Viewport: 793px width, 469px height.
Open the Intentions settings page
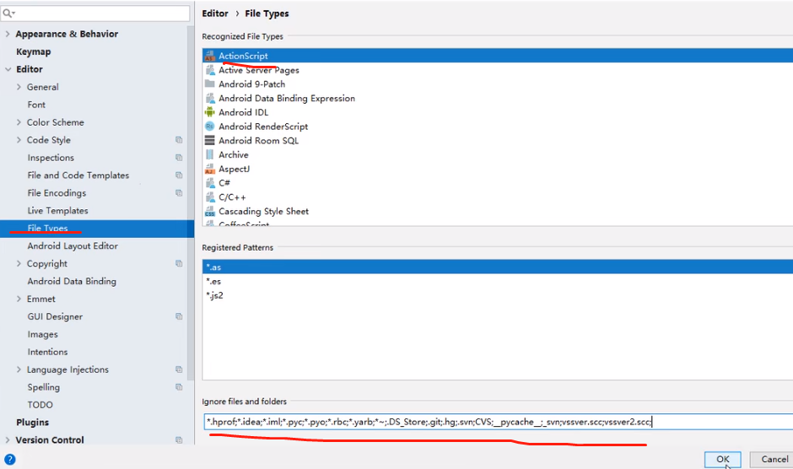tap(47, 352)
